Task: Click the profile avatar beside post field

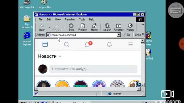Action: (x=43, y=69)
